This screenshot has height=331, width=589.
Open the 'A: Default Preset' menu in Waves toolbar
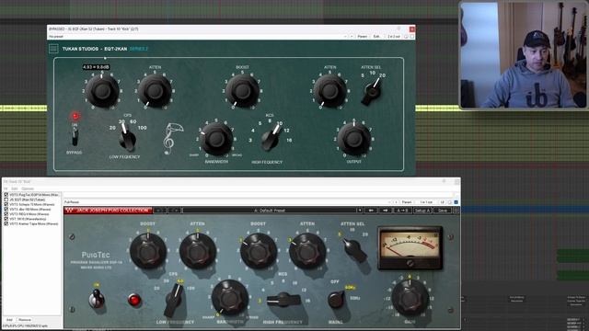coord(270,211)
